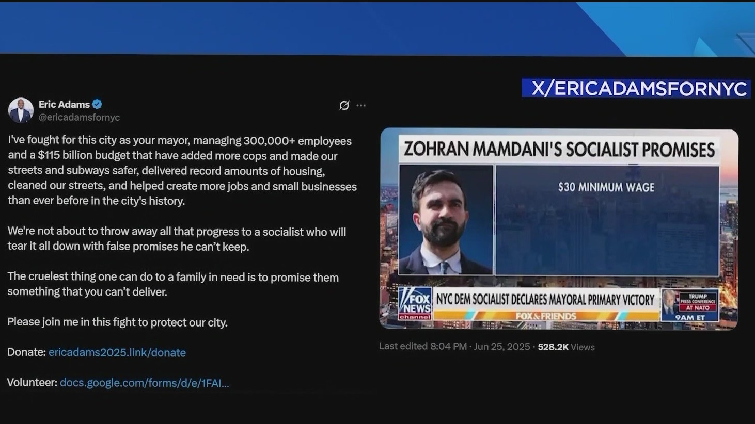Click Eric Adams profile avatar
This screenshot has height=424, width=755.
[21, 110]
